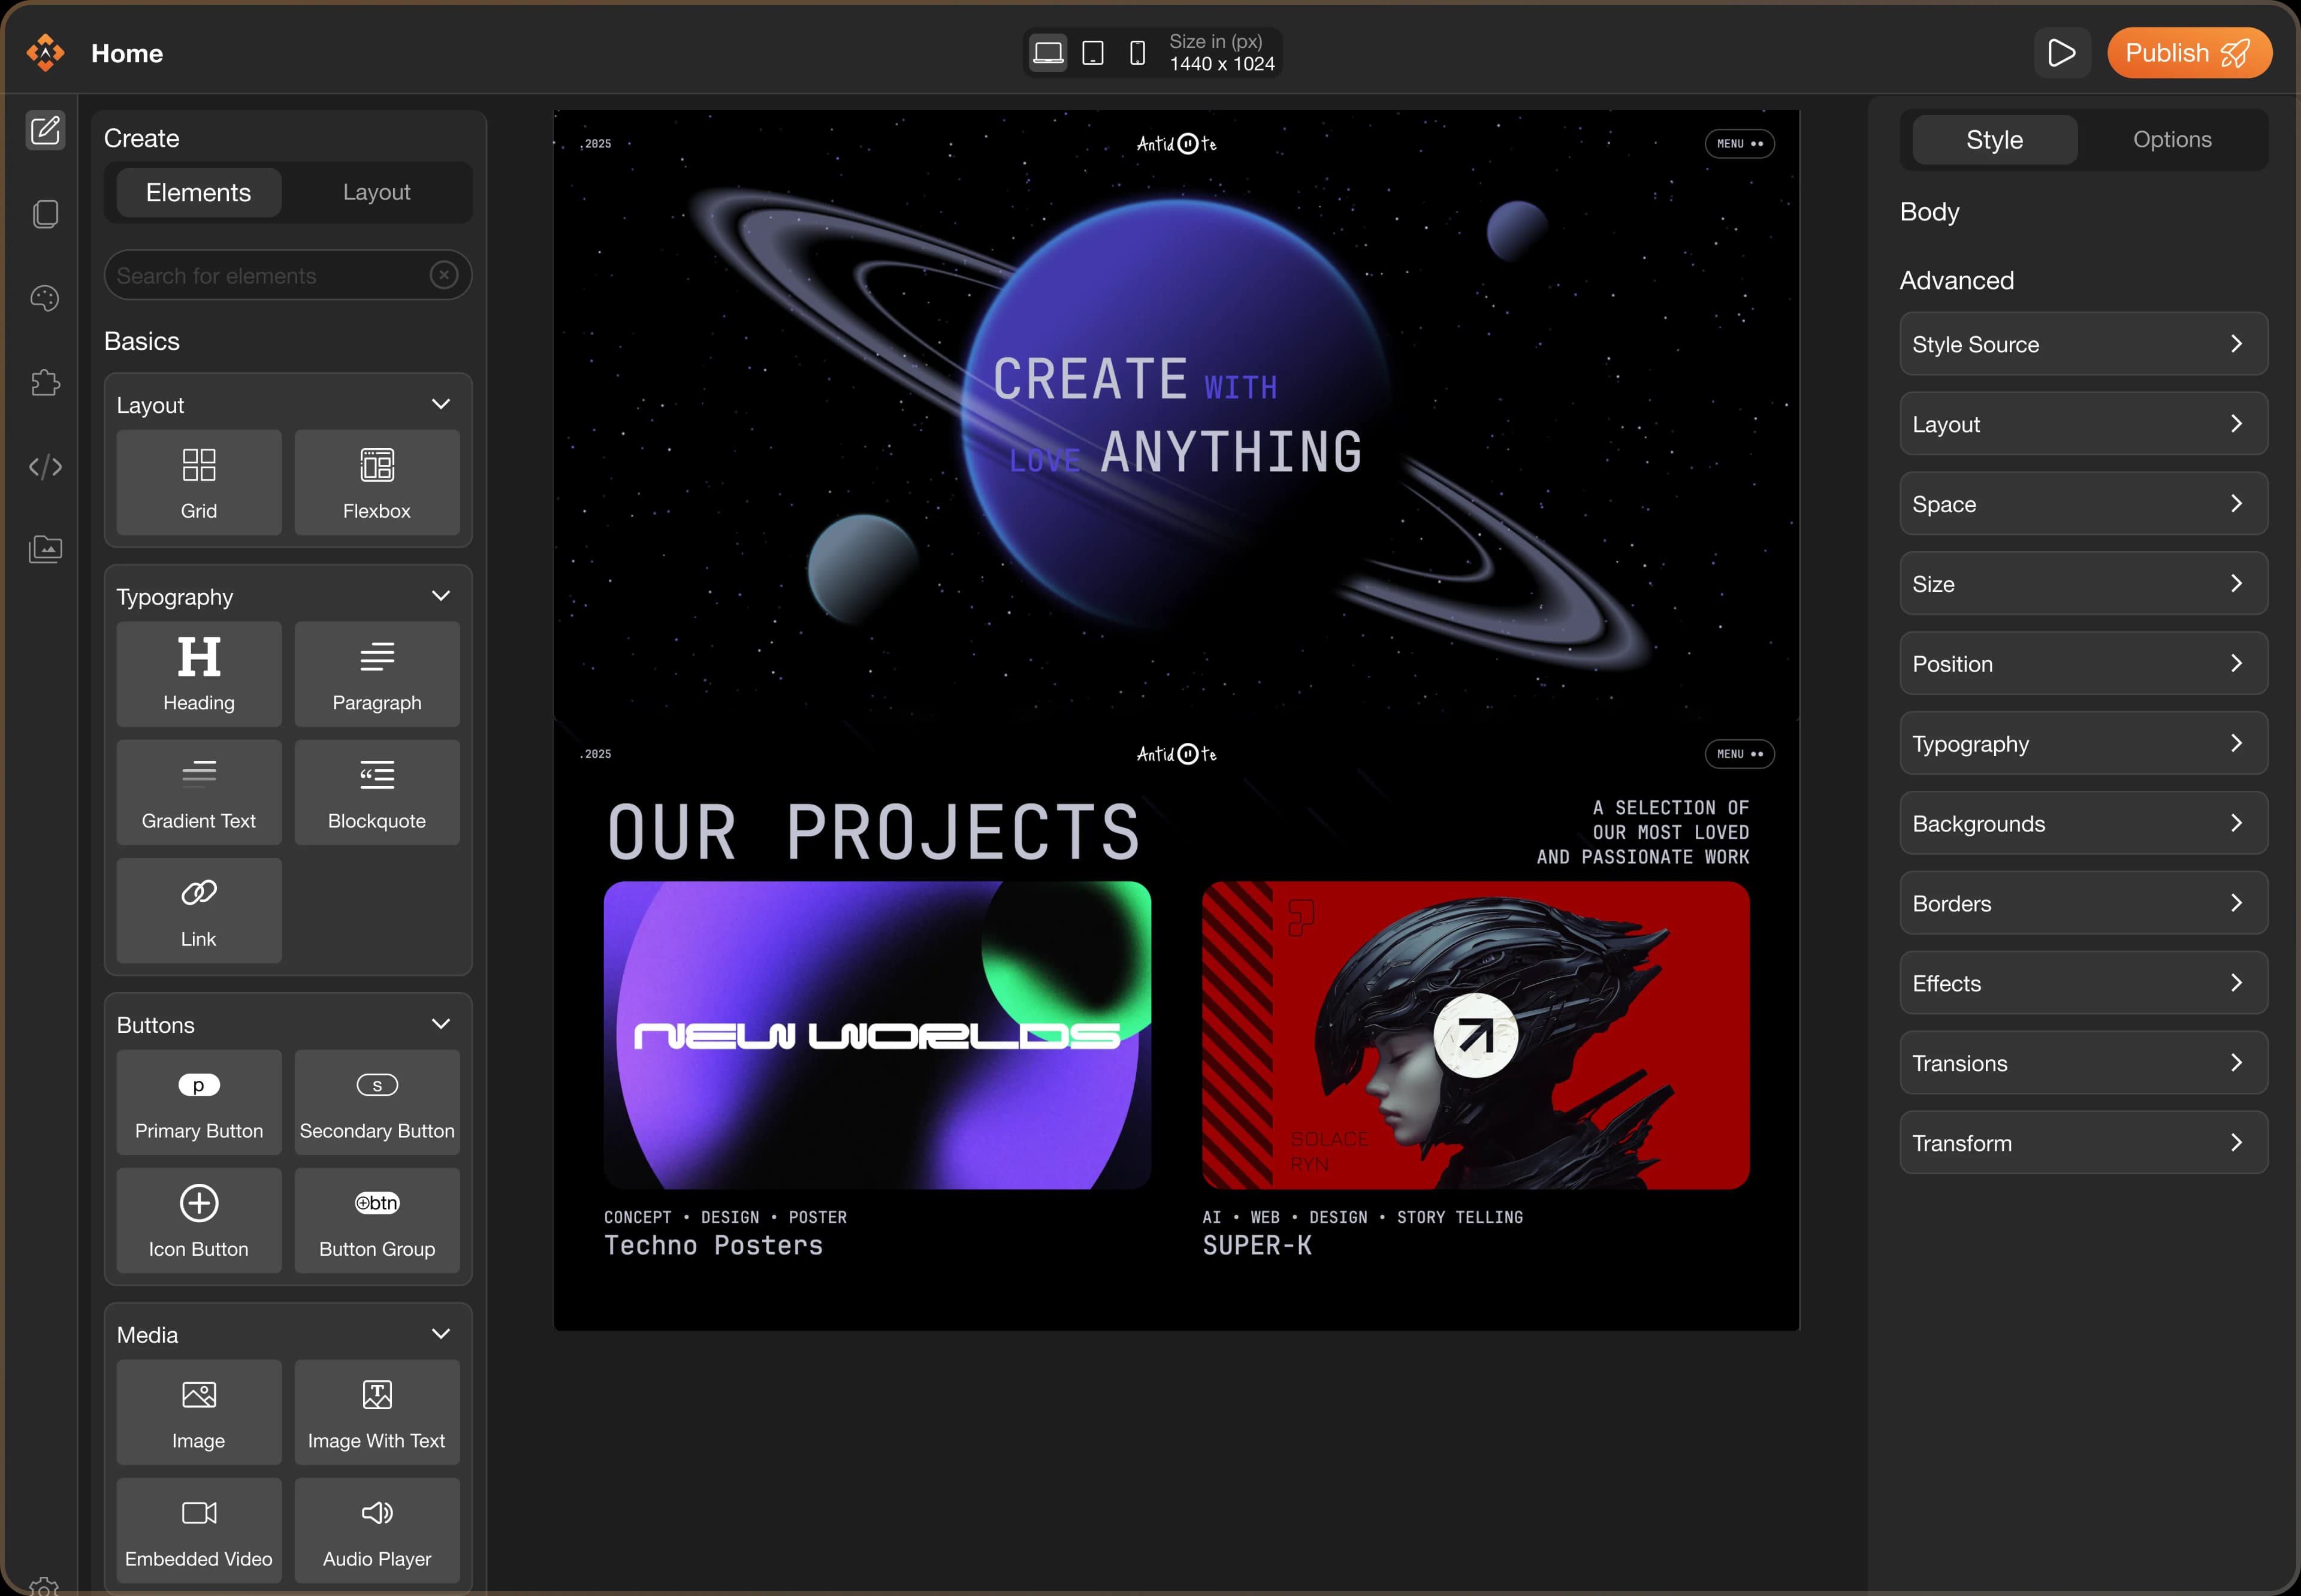
Task: Switch to desktop viewport size
Action: [x=1048, y=52]
